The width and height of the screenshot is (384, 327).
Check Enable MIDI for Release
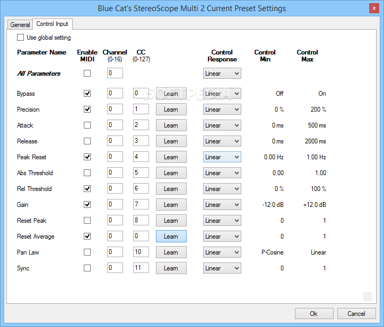click(87, 141)
